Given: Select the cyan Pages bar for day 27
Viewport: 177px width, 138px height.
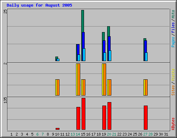Looking at the screenshot, I should (x=146, y=57).
